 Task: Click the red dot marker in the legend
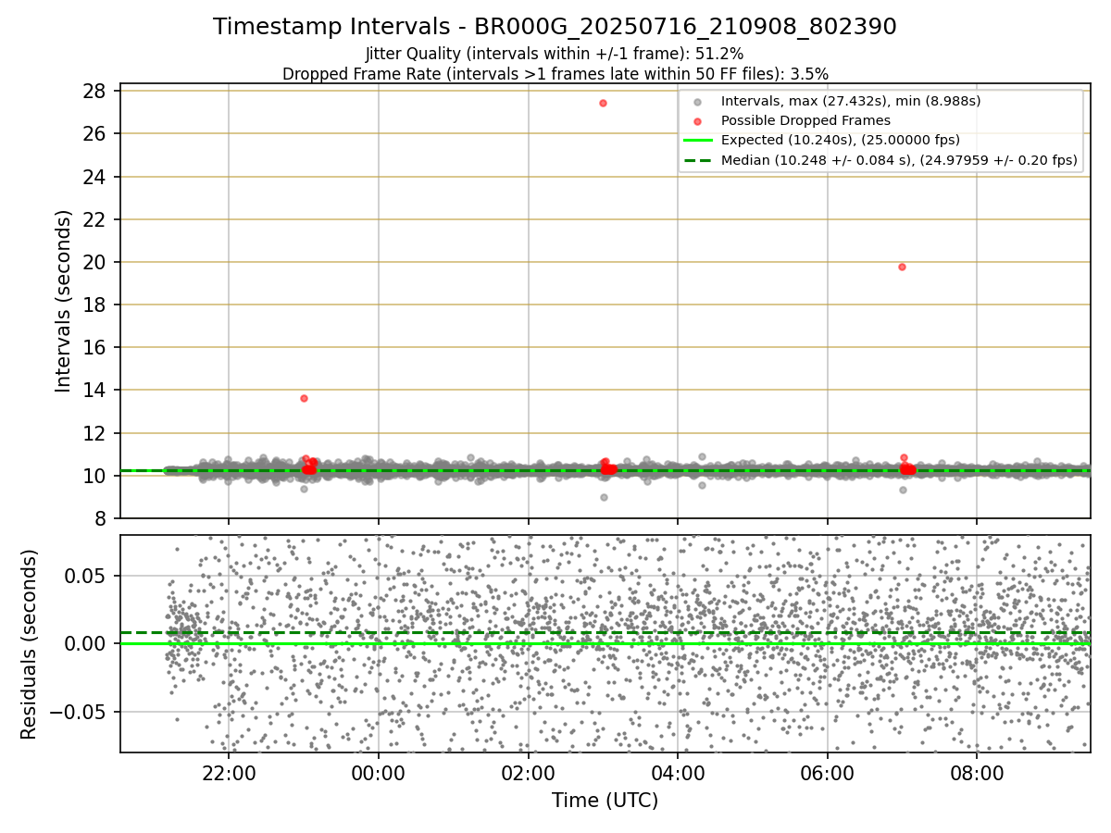coord(697,121)
